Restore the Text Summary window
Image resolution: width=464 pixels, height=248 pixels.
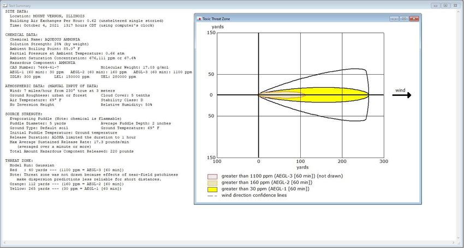coord(445,5)
